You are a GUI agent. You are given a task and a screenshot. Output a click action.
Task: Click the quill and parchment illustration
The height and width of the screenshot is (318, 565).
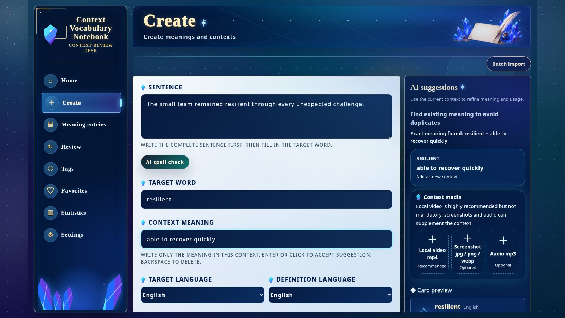488,27
